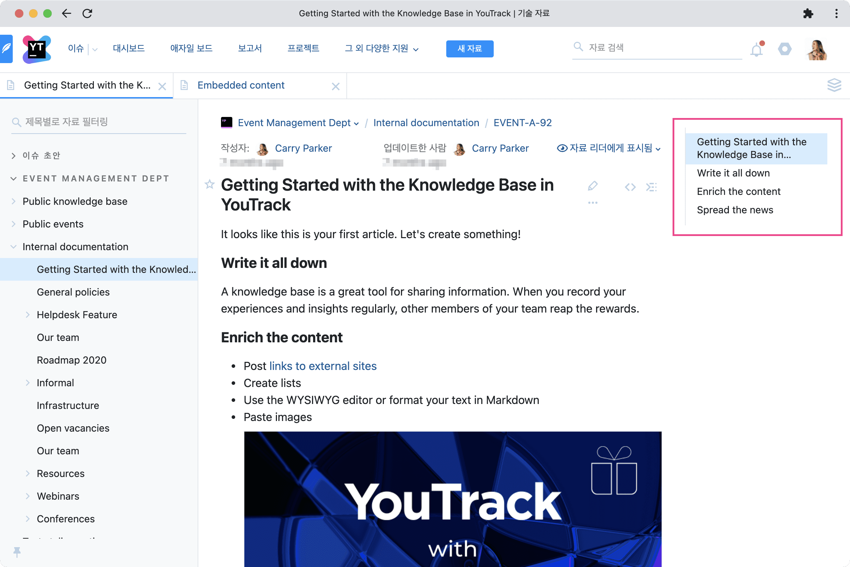Image resolution: width=850 pixels, height=567 pixels.
Task: Open the user profile avatar
Action: [x=817, y=49]
